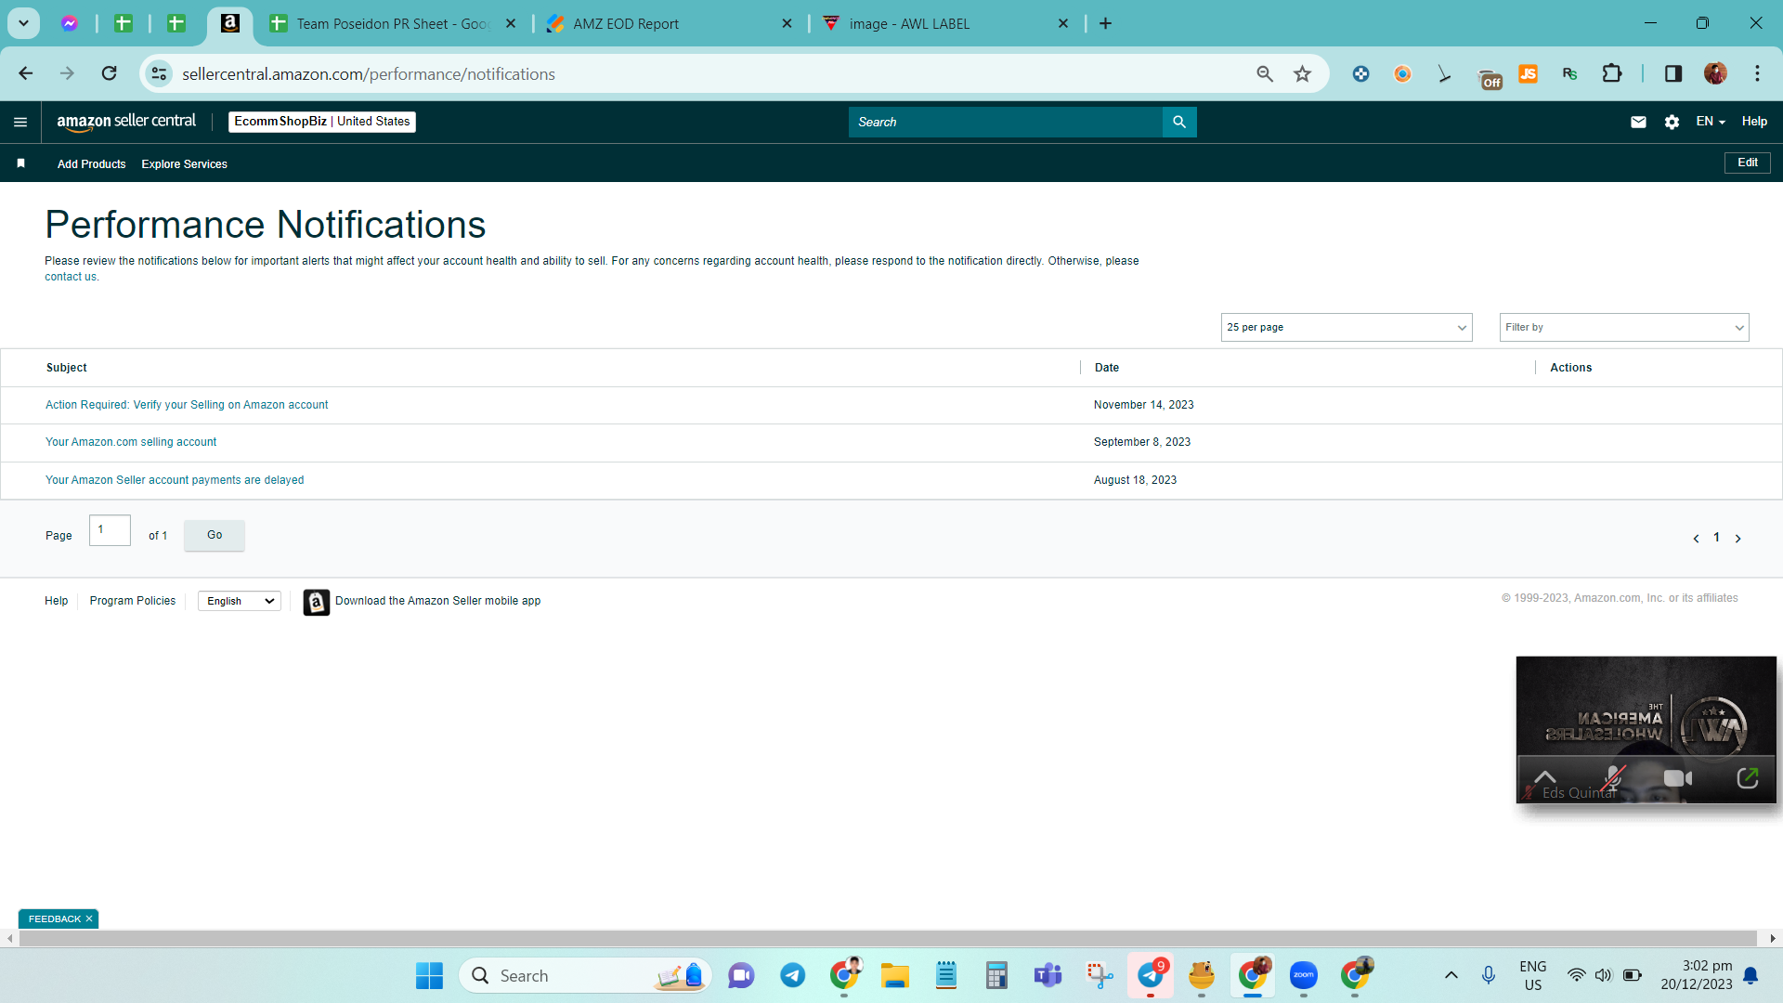
Task: Click the FEEDBACK button
Action: click(55, 919)
